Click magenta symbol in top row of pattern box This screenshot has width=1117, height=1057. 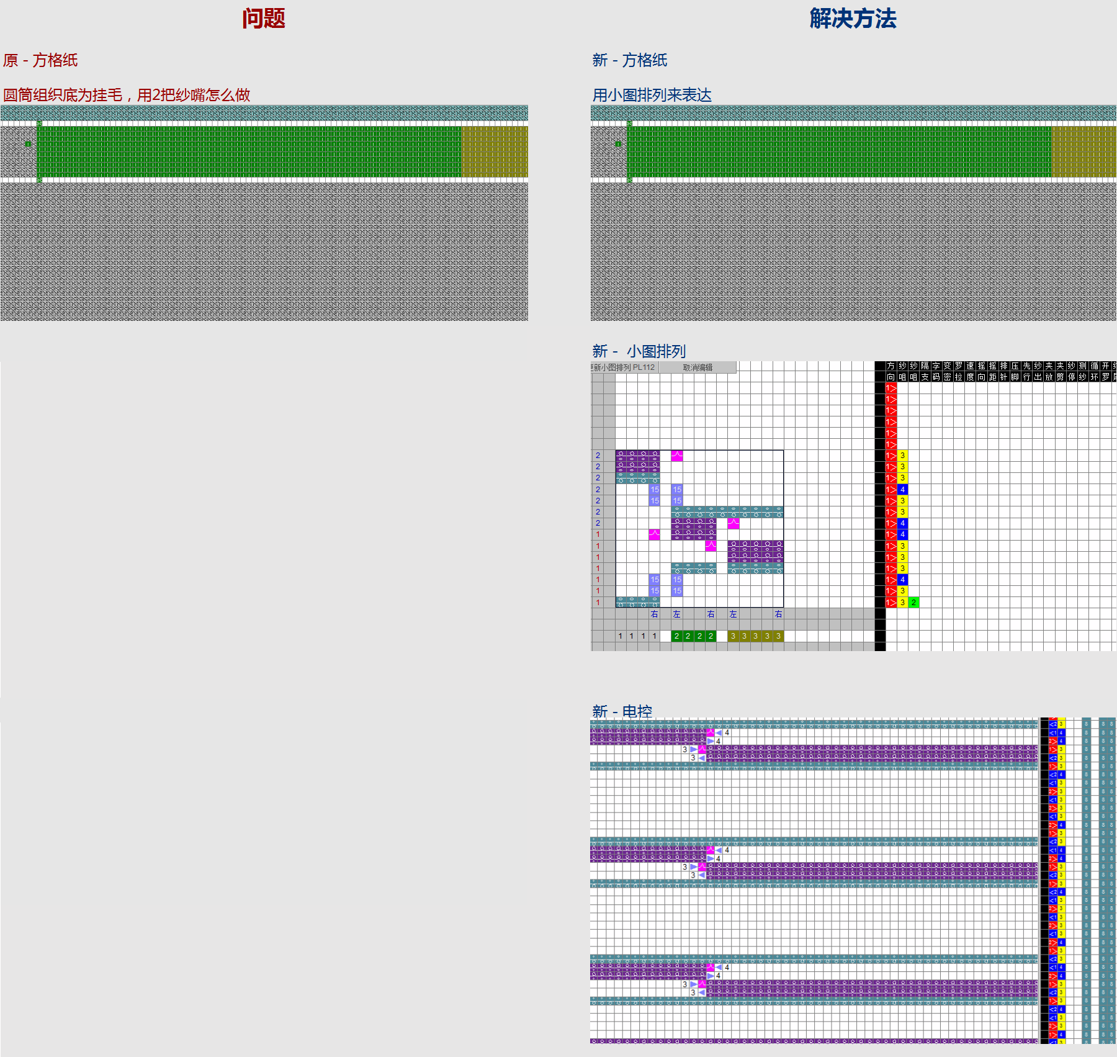[676, 456]
